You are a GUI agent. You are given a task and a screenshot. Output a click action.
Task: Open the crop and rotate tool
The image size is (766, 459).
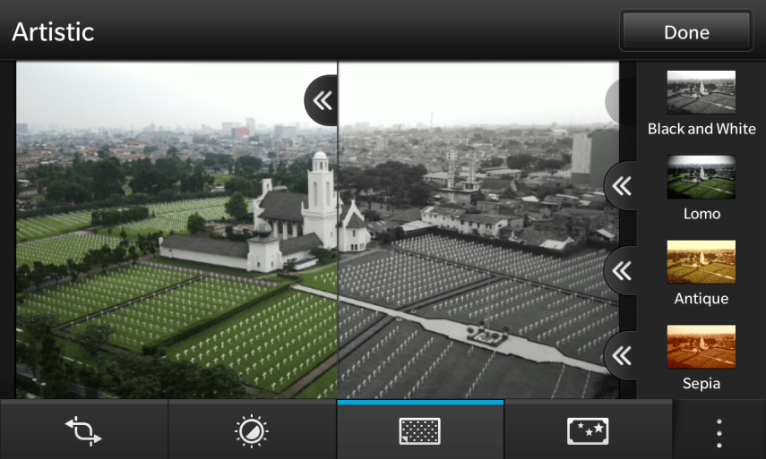click(83, 431)
